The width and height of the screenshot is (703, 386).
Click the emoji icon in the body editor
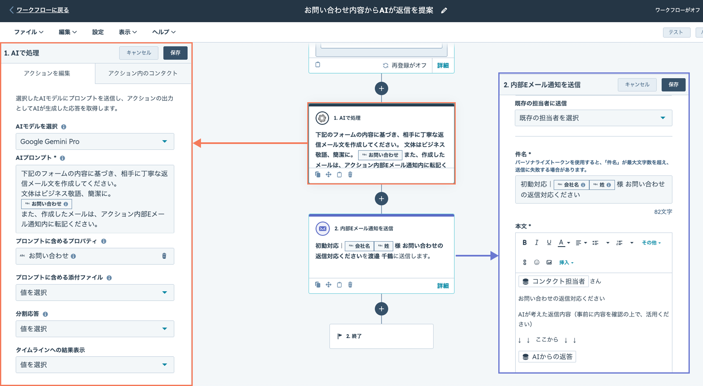pyautogui.click(x=537, y=262)
